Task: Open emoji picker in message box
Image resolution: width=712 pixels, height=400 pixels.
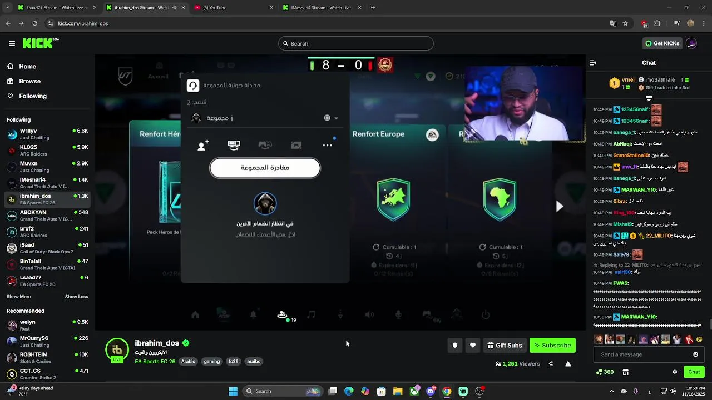Action: tap(695, 354)
